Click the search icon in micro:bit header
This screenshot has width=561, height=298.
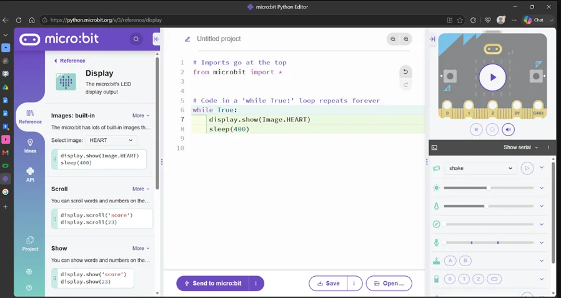tap(136, 39)
